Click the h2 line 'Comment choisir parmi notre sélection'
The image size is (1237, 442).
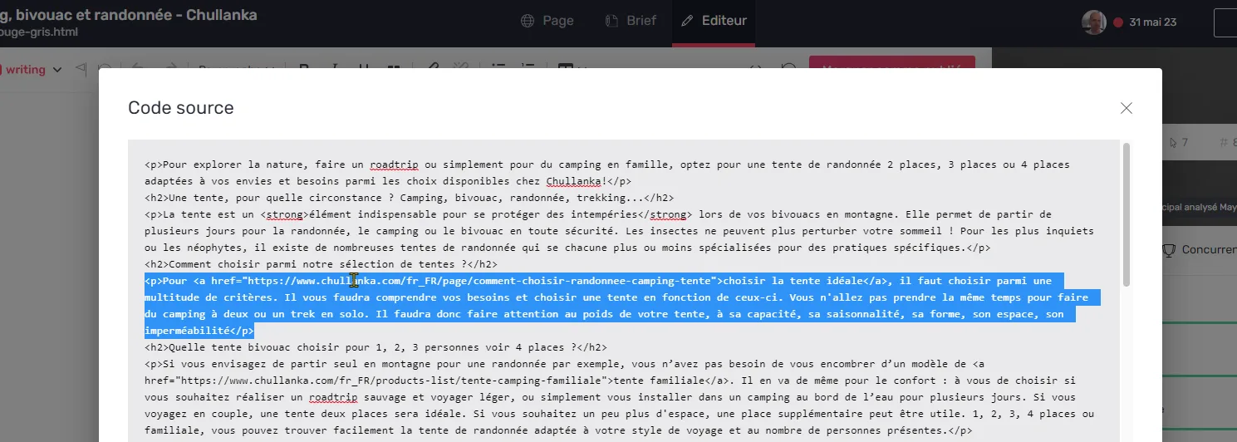(321, 264)
